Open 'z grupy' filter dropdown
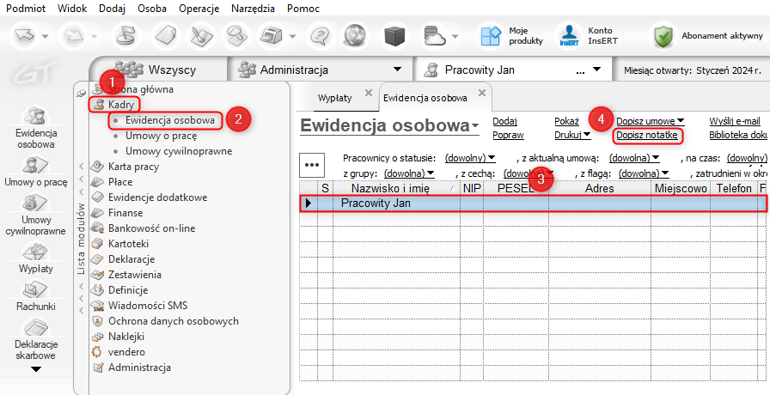This screenshot has height=395, width=770. click(410, 173)
